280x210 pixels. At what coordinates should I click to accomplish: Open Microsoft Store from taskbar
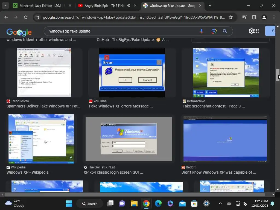194,203
